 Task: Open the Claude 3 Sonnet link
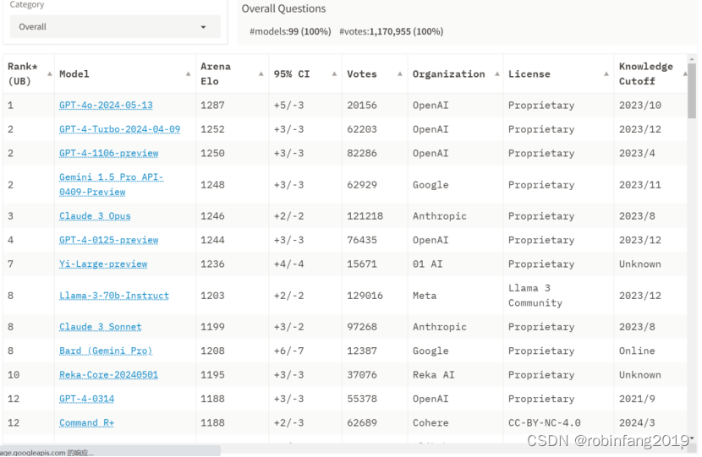[101, 327]
